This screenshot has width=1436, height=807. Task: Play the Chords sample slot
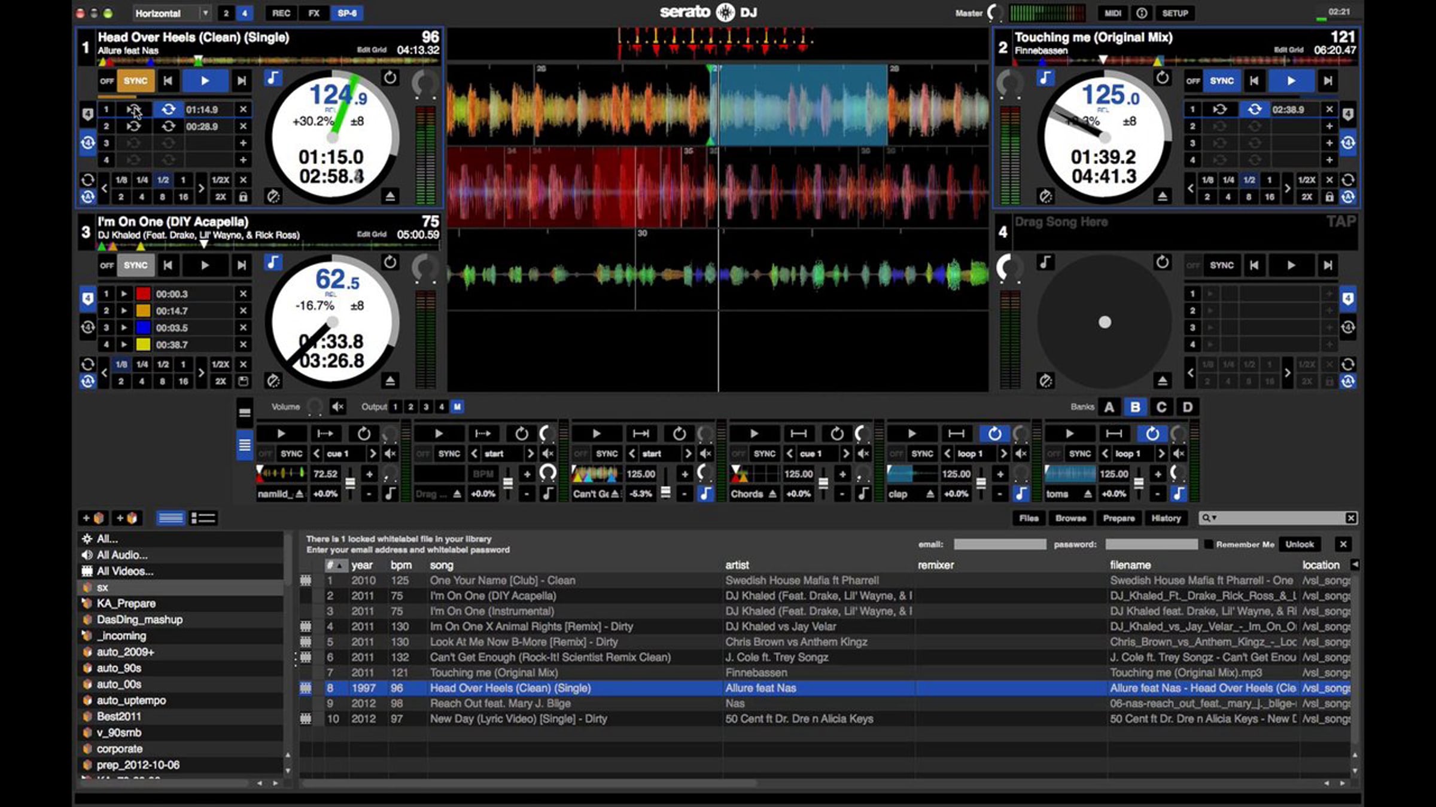[754, 433]
